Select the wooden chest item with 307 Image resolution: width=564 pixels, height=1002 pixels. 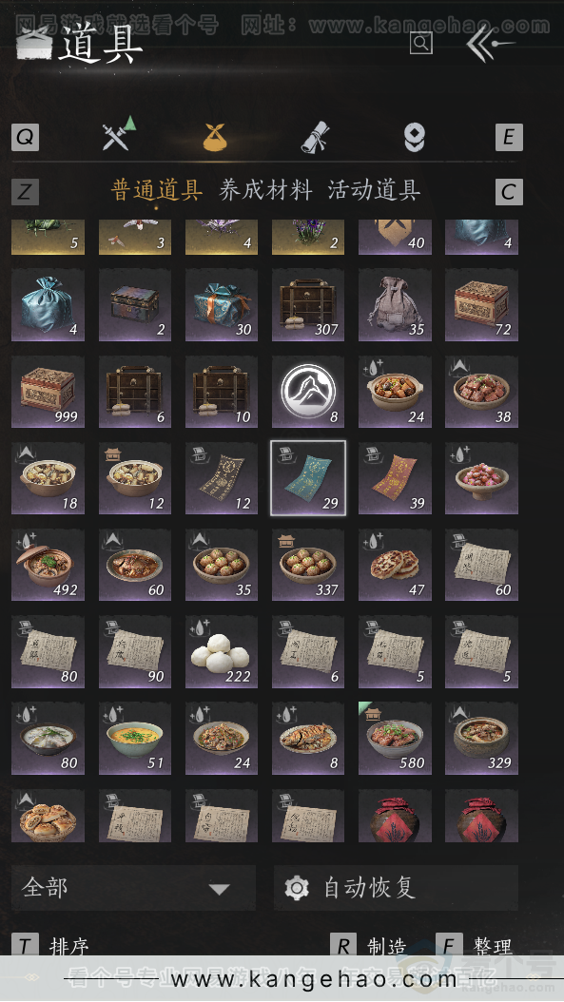(308, 305)
